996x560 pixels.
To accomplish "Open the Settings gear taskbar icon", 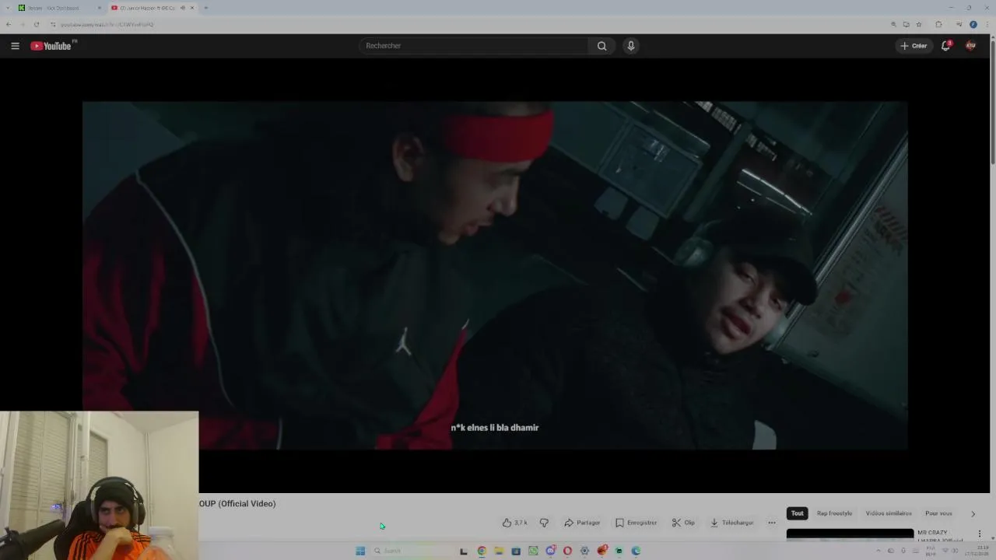I will (x=584, y=551).
